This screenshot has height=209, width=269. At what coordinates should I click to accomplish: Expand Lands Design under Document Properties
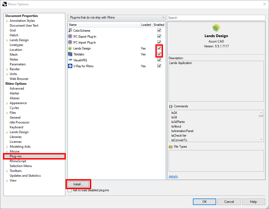click(7, 40)
